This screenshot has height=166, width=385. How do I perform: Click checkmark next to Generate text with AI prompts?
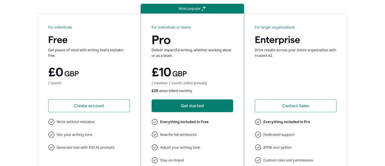click(51, 147)
